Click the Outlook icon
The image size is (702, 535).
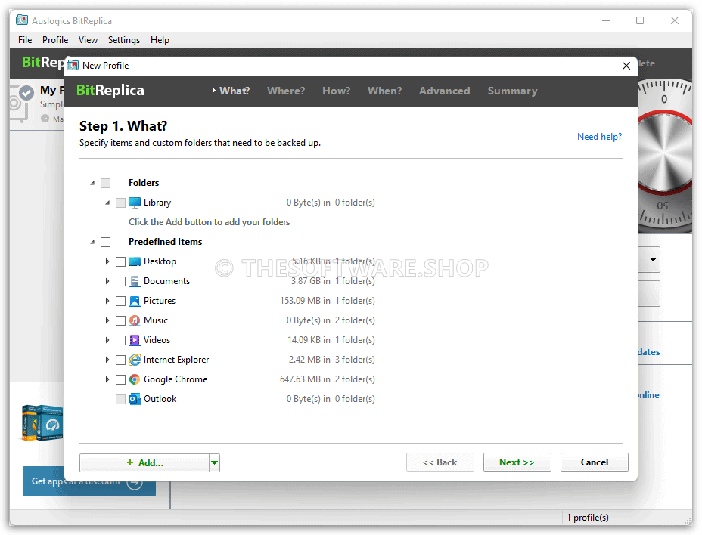click(x=135, y=399)
